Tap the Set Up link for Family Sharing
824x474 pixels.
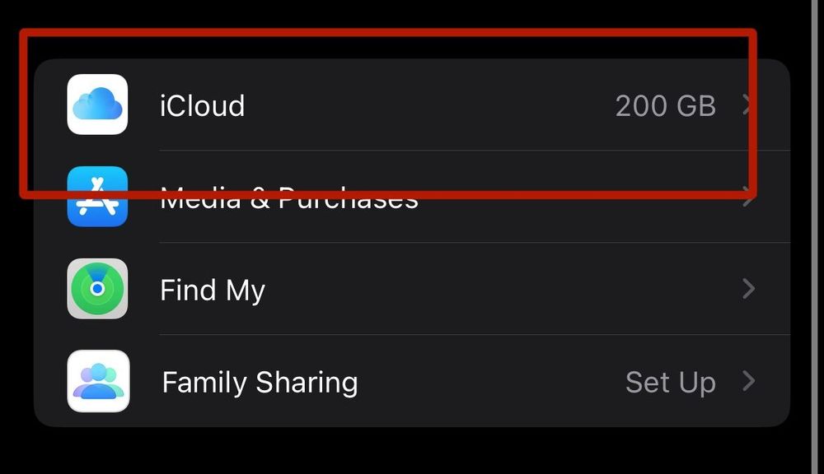coord(670,383)
